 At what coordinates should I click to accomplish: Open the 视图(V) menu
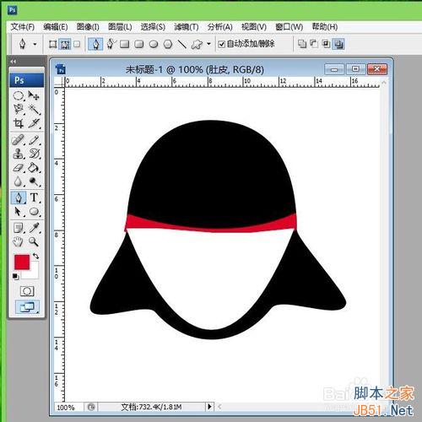(254, 27)
